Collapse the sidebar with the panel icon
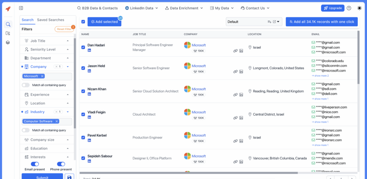The height and width of the screenshot is (179, 367). click(x=21, y=8)
